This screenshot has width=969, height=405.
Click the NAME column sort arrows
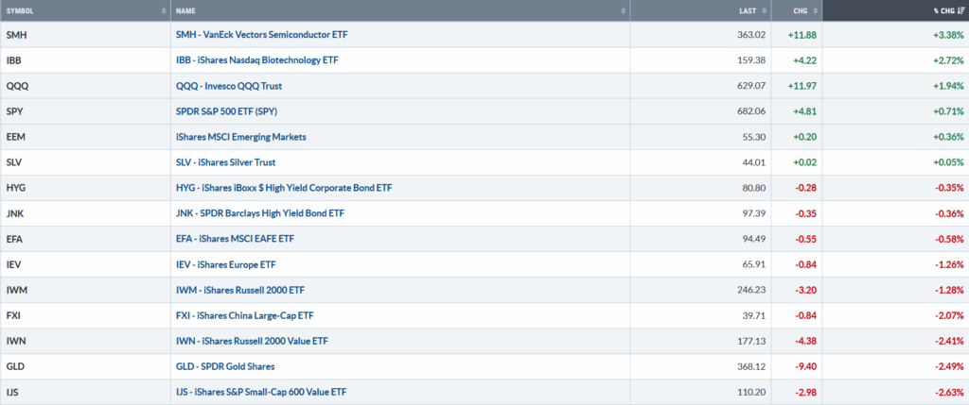[623, 10]
